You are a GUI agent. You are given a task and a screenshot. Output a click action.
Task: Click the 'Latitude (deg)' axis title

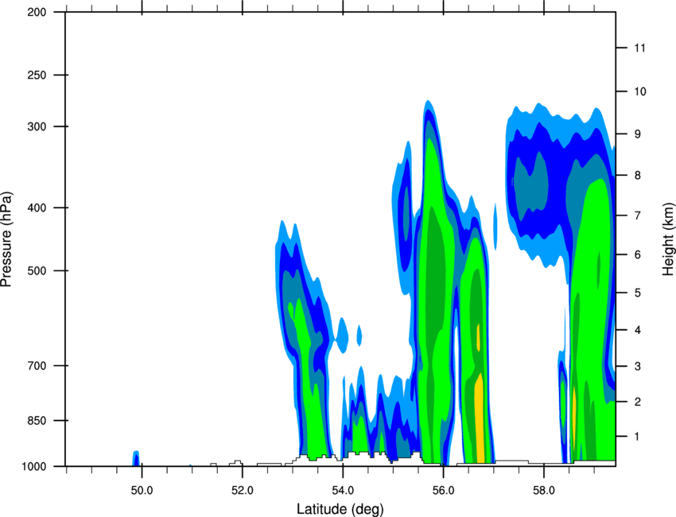point(340,509)
